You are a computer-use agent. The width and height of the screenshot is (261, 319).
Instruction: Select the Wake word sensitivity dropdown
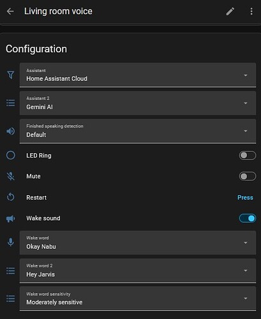(x=138, y=299)
